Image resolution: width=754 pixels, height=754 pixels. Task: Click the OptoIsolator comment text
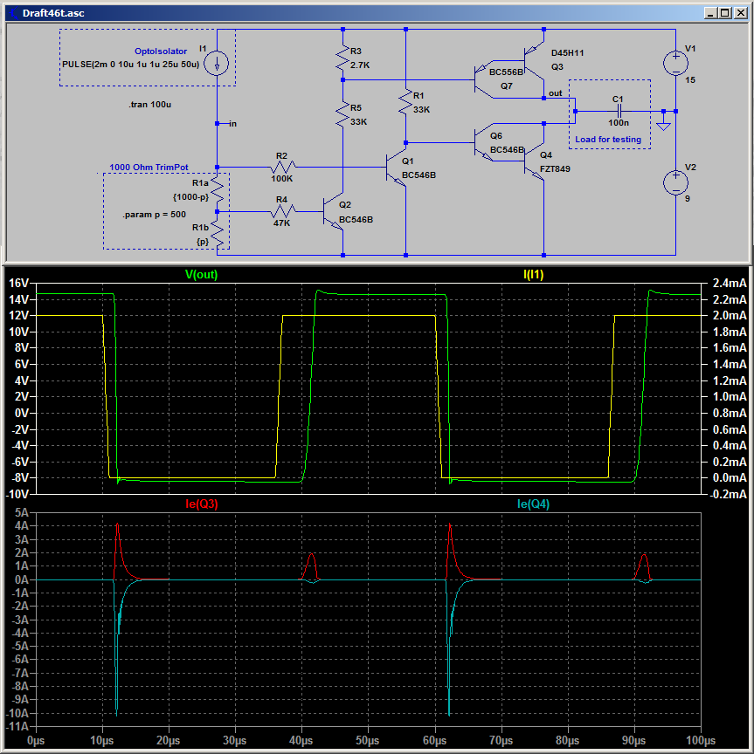point(161,51)
